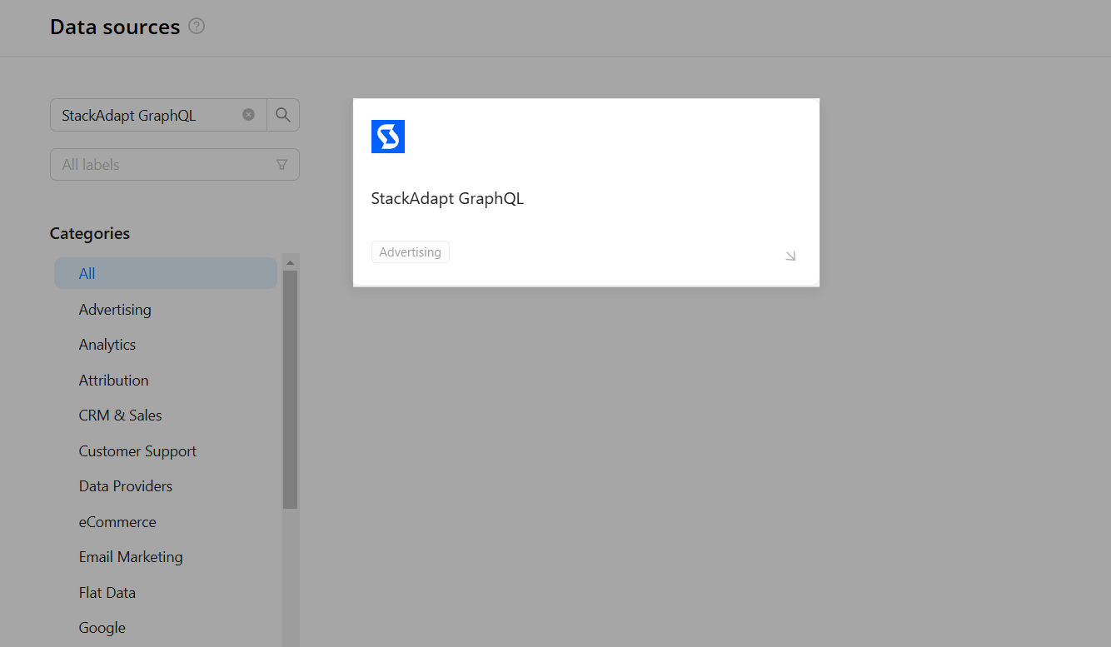Click the Data sources page heading

tap(115, 27)
